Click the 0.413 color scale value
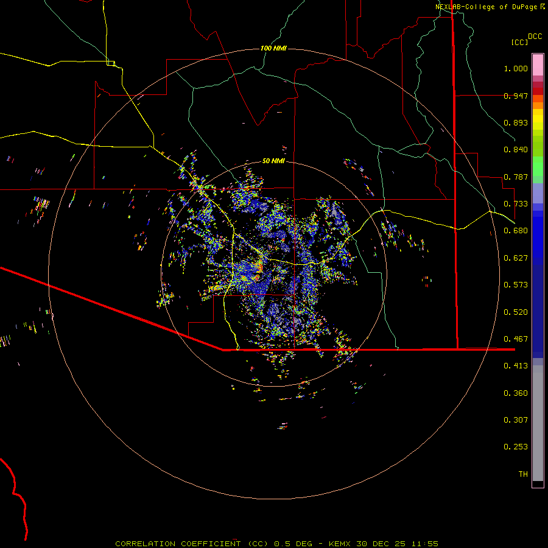The width and height of the screenshot is (548, 548). pyautogui.click(x=516, y=366)
